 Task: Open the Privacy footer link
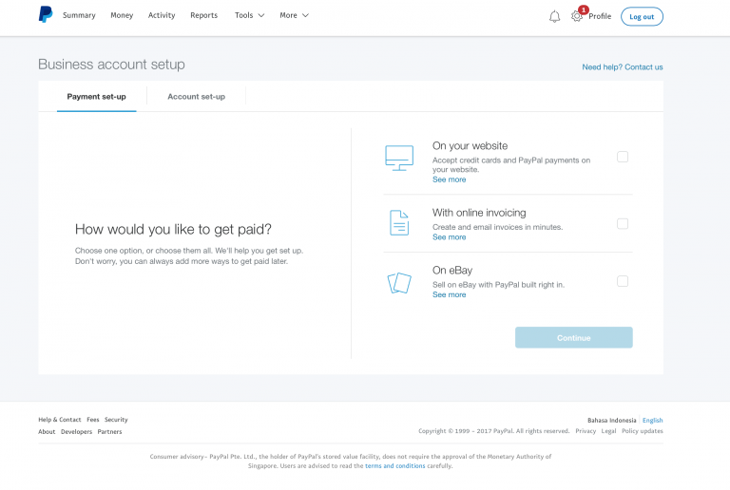(586, 431)
